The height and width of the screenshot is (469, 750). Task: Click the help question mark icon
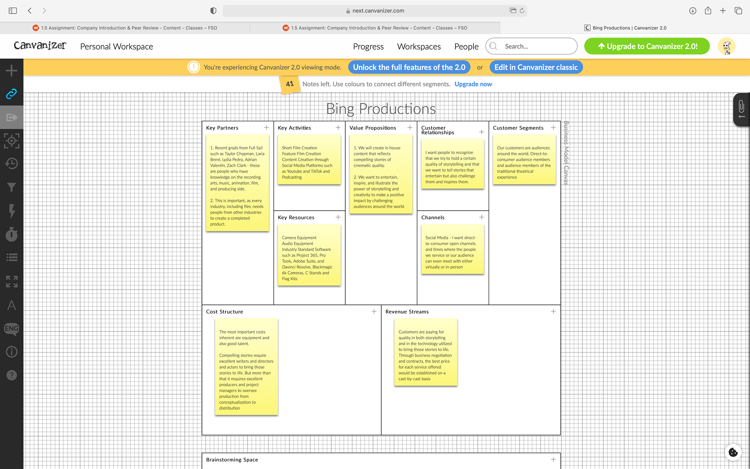pos(12,375)
